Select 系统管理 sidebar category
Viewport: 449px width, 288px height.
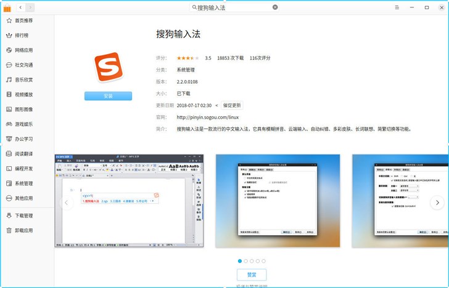24,183
